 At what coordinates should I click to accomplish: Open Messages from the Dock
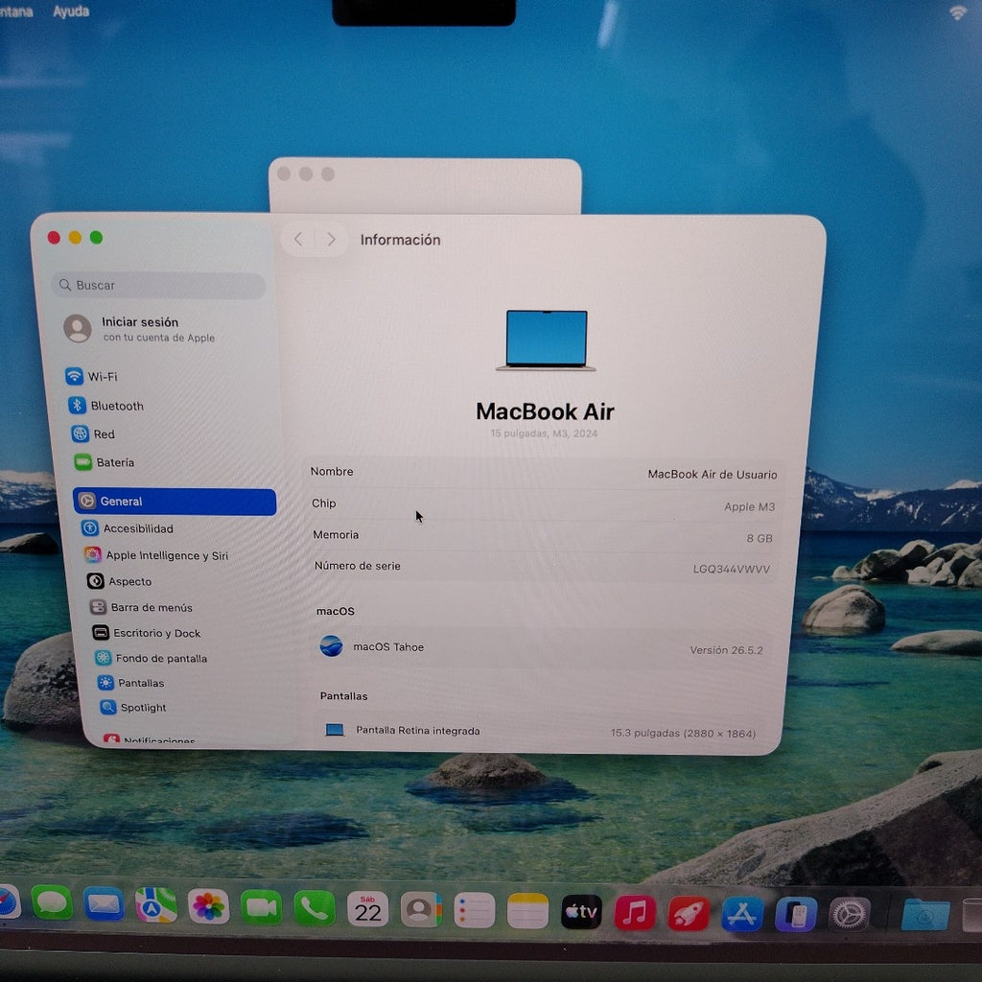pyautogui.click(x=52, y=903)
